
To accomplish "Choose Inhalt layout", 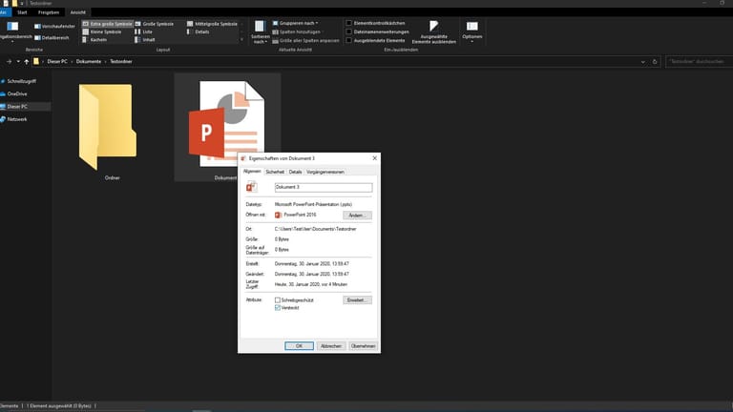I will click(x=145, y=40).
